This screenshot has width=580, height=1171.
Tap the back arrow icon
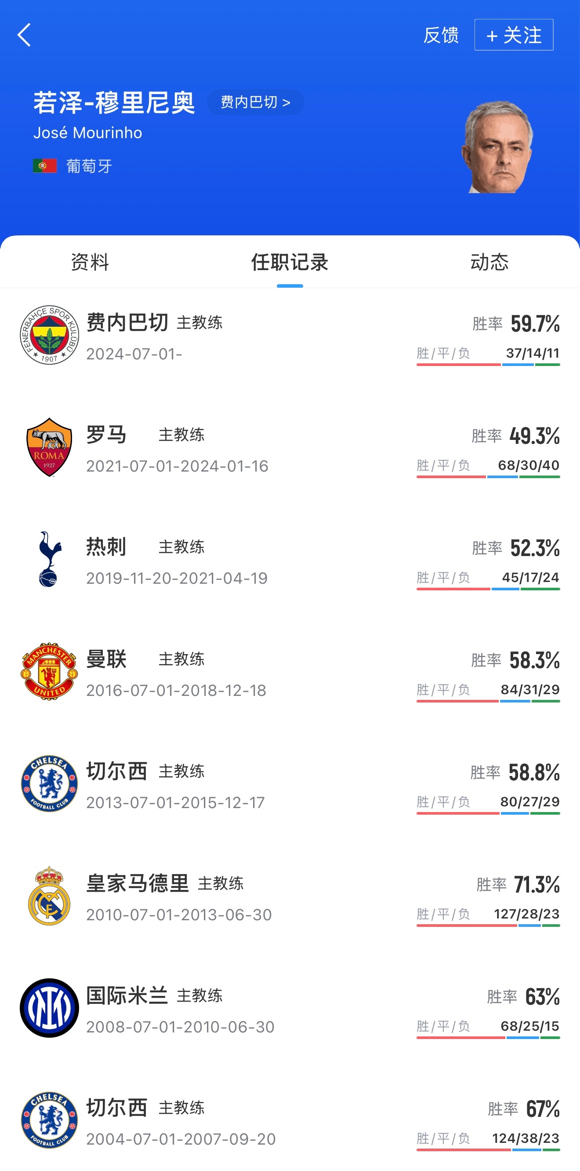(x=24, y=35)
